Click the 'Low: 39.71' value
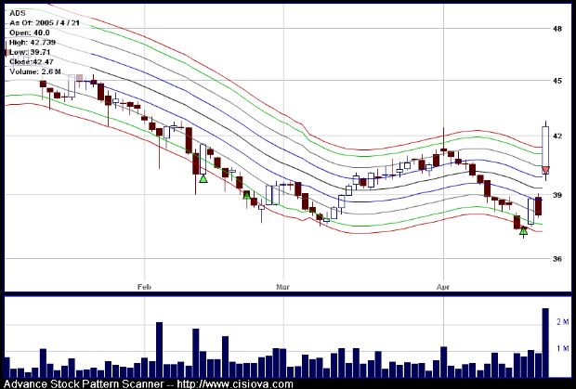576x389 pixels. click(x=30, y=52)
